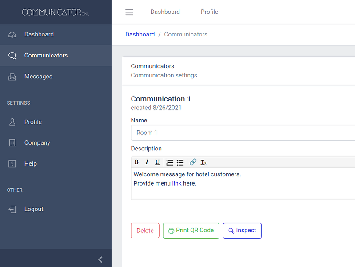Apply underline formatting in the description editor
Viewport: 355px width, 267px height.
pyautogui.click(x=157, y=162)
